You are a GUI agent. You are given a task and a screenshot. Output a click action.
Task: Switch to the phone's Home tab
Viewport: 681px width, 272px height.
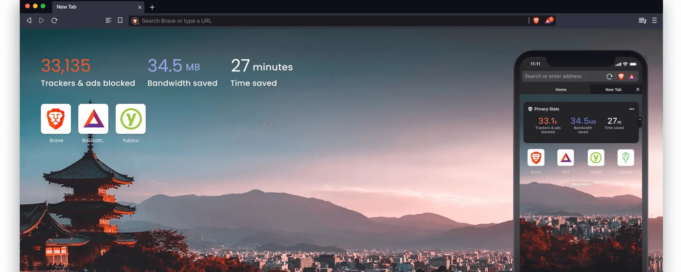pyautogui.click(x=561, y=89)
